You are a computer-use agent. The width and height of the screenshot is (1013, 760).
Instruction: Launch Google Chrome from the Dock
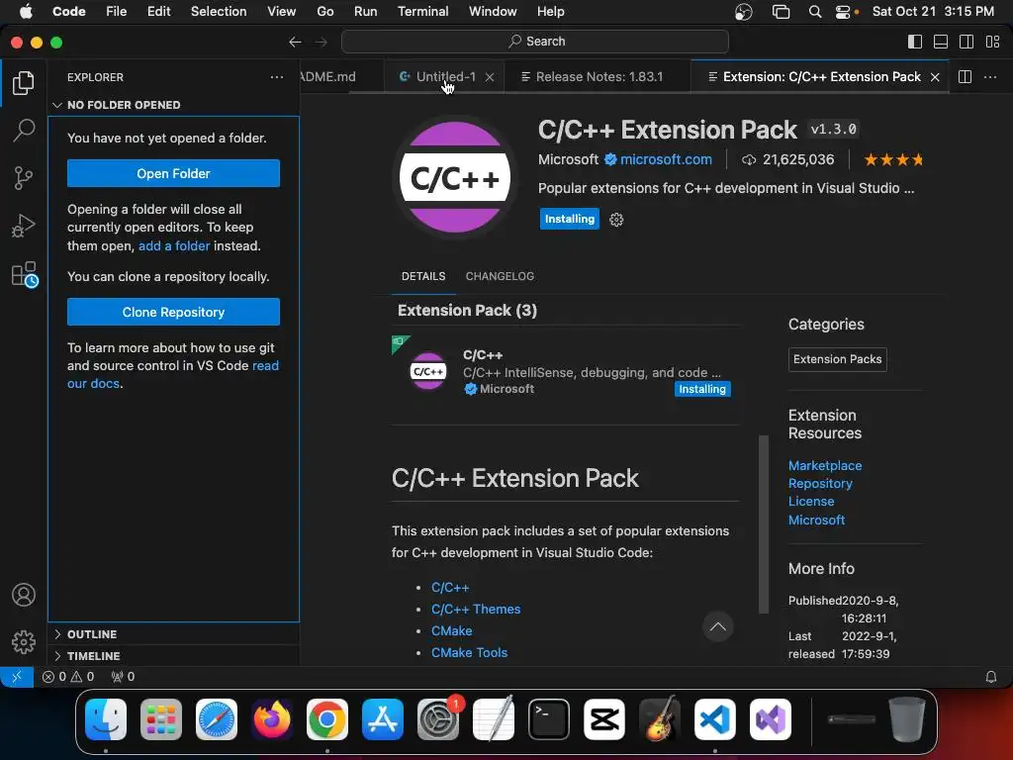pyautogui.click(x=326, y=719)
